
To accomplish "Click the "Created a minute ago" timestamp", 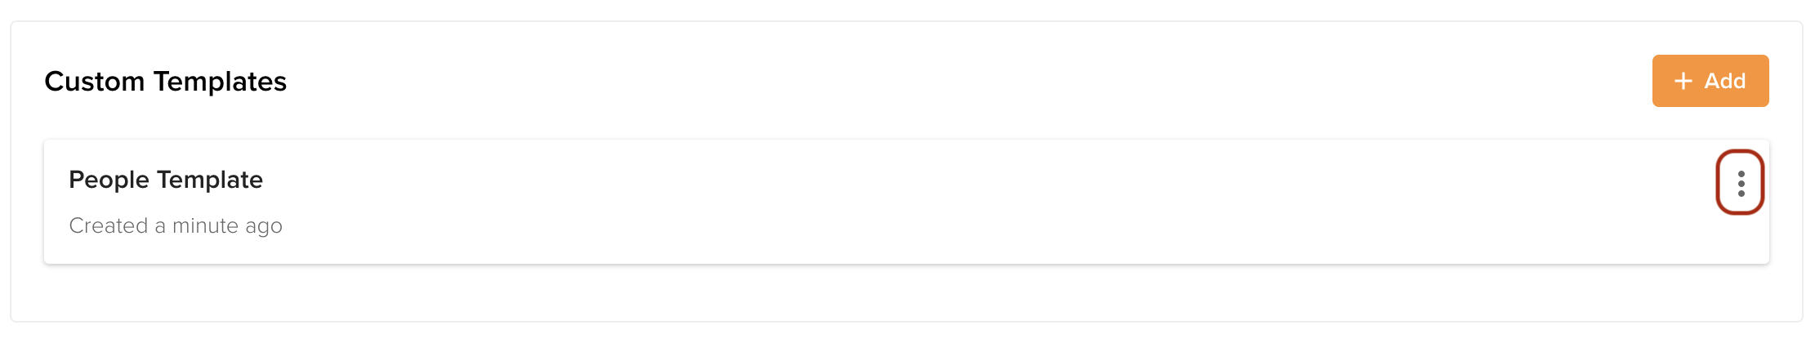I will (176, 225).
